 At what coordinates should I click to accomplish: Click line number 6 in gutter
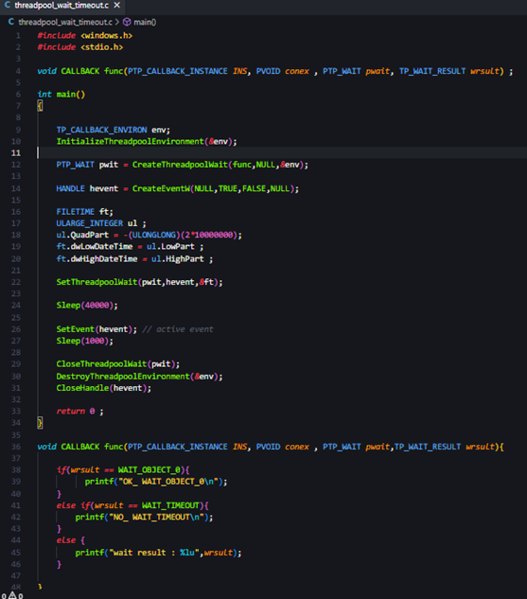pos(18,95)
